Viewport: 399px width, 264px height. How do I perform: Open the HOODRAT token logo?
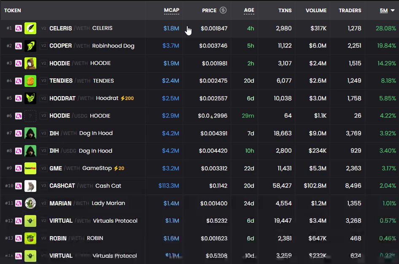[30, 98]
